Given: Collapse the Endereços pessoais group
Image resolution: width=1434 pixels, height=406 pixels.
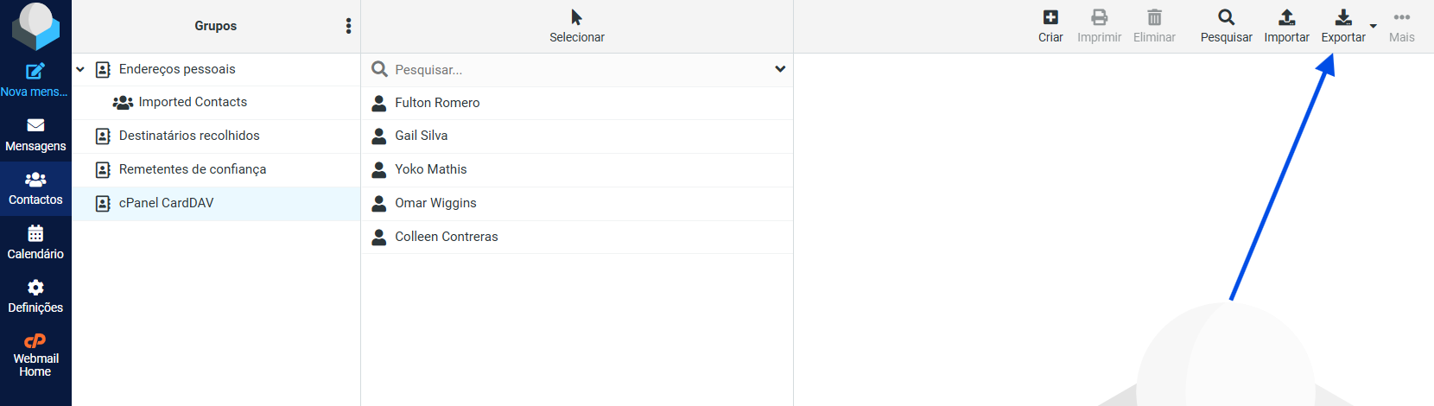Looking at the screenshot, I should pyautogui.click(x=80, y=69).
